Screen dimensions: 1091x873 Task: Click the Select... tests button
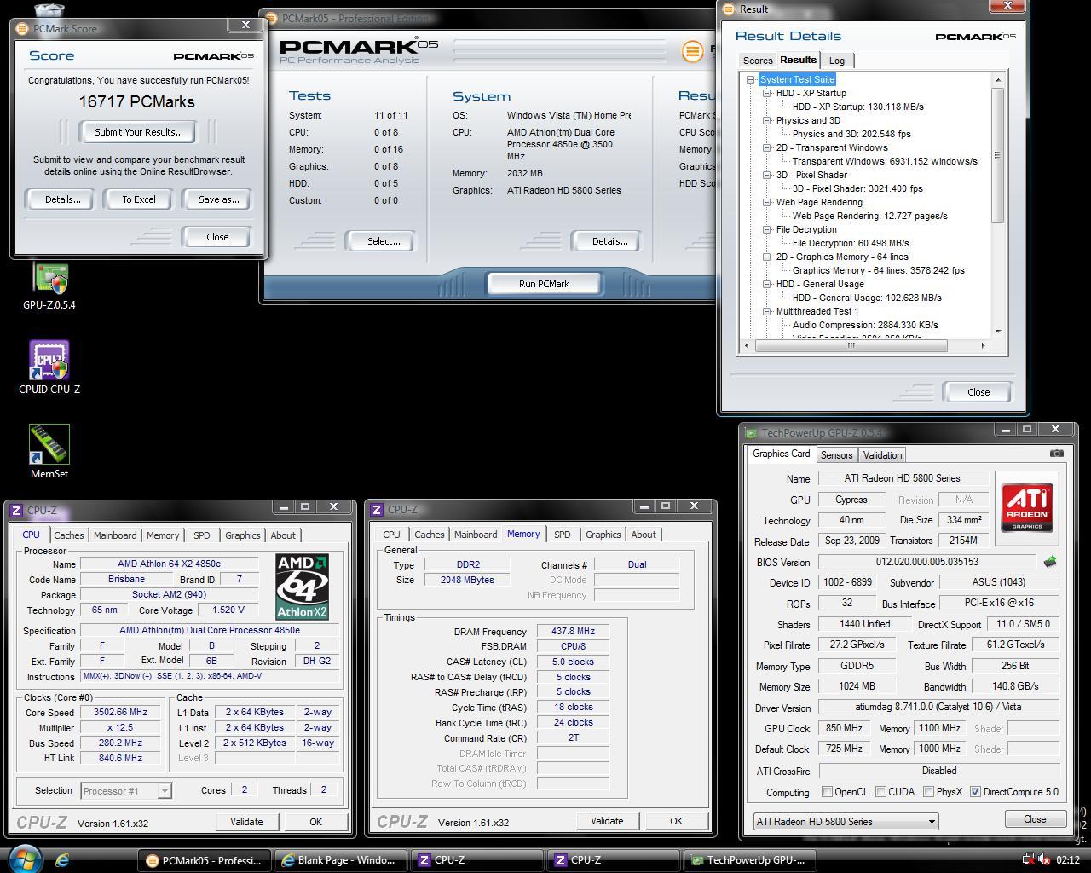[x=384, y=241]
